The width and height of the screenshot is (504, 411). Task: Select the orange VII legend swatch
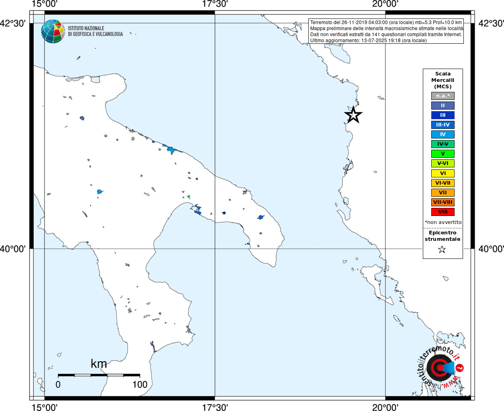[443, 193]
